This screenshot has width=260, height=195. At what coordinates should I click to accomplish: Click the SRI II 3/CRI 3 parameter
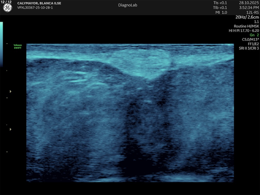tap(249, 48)
